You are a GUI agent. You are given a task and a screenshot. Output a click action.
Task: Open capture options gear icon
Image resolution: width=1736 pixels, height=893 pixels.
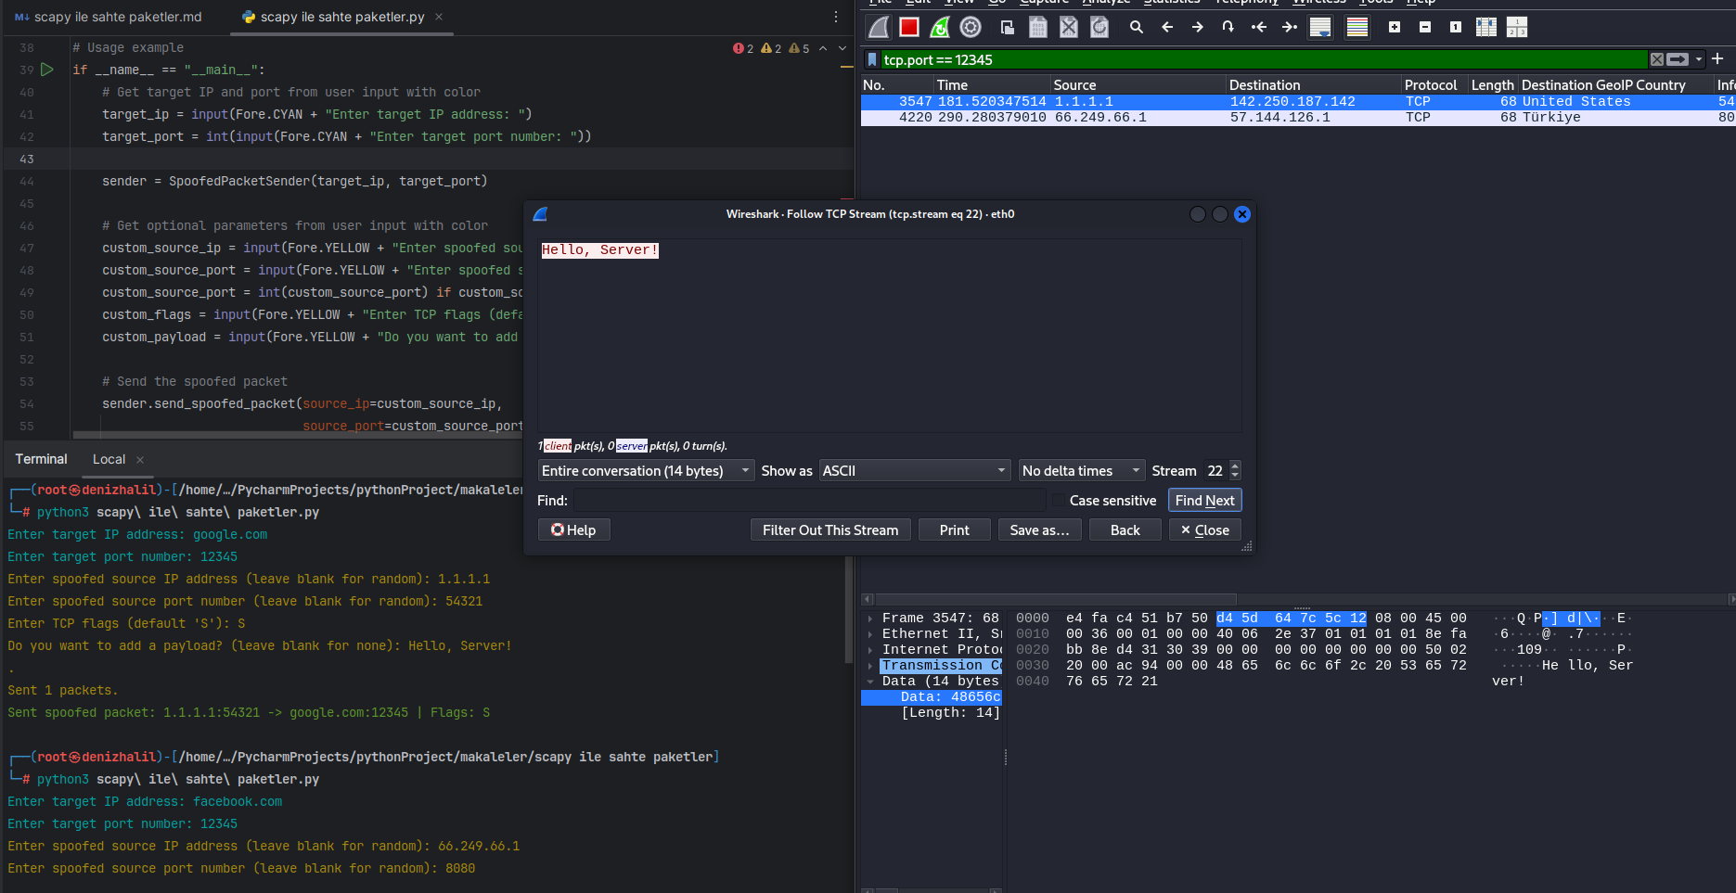(971, 28)
